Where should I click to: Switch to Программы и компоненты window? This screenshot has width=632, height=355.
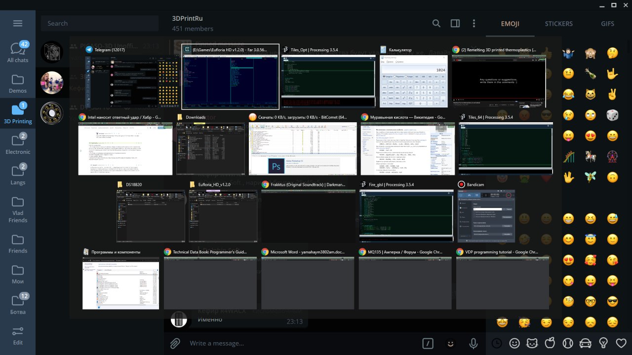pos(121,279)
